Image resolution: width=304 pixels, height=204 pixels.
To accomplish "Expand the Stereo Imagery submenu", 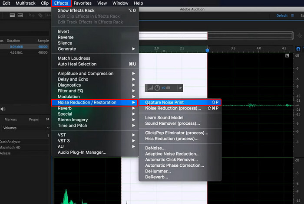I will [x=95, y=120].
